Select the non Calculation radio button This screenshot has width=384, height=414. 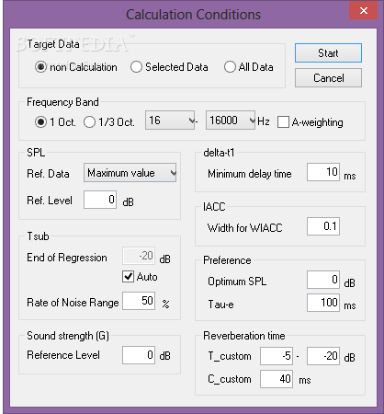click(75, 67)
